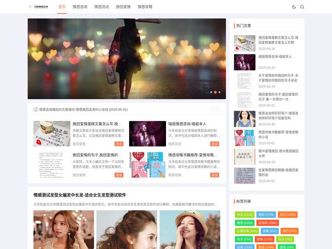Select the active orange carousel dot
Viewport: 332px width, 249px height.
(215, 92)
